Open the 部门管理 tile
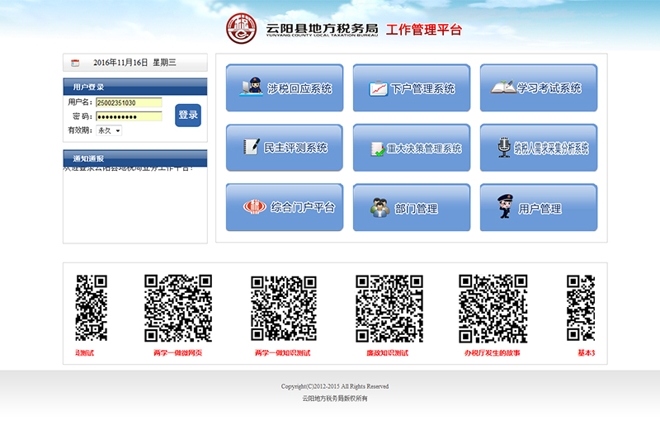 (x=412, y=207)
